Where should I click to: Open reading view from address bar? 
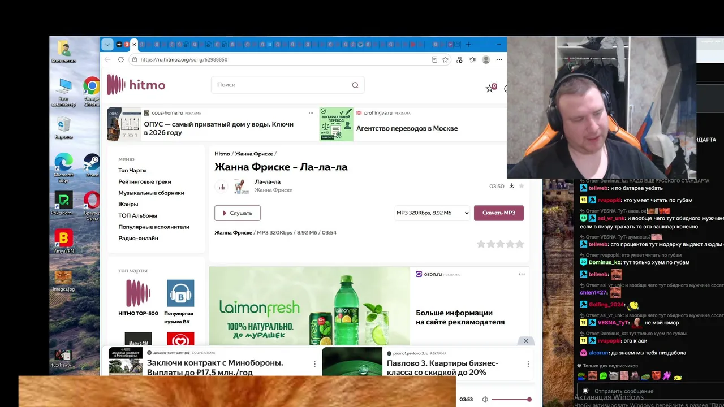coord(434,59)
